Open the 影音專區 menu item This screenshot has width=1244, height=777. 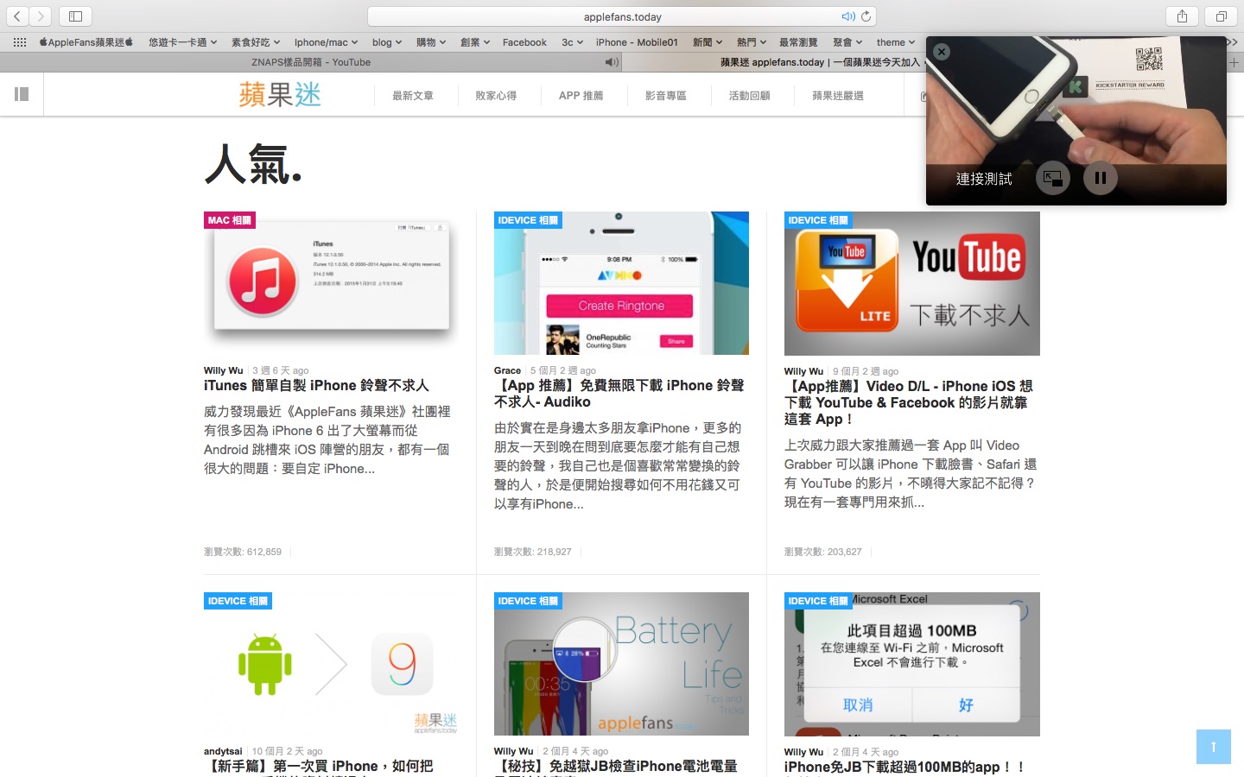pos(665,96)
